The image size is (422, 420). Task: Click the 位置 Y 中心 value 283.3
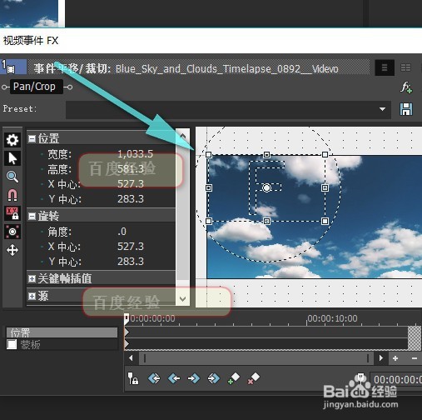131,199
